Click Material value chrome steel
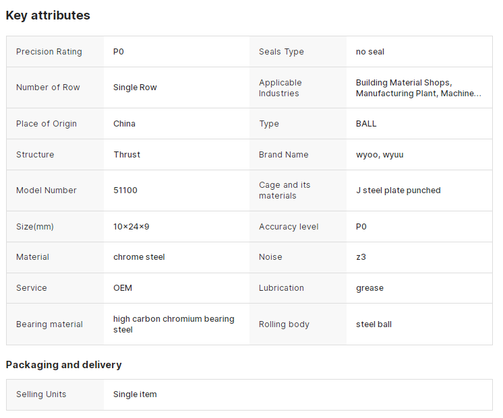 pyautogui.click(x=139, y=257)
